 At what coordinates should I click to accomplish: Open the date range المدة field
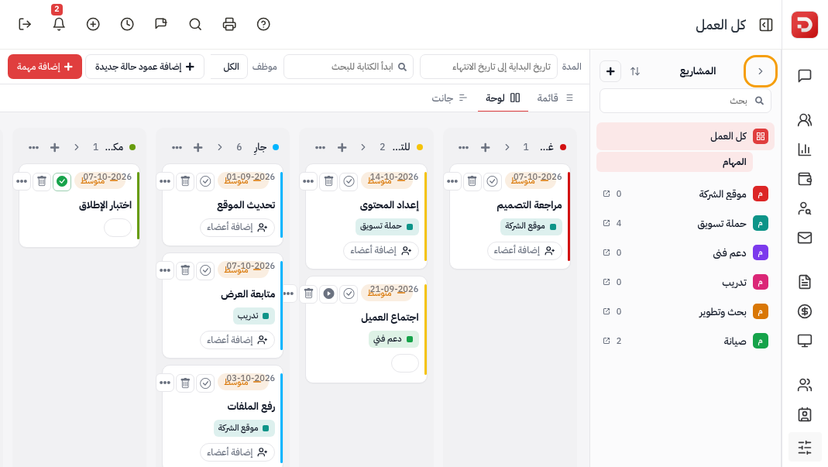pos(489,67)
